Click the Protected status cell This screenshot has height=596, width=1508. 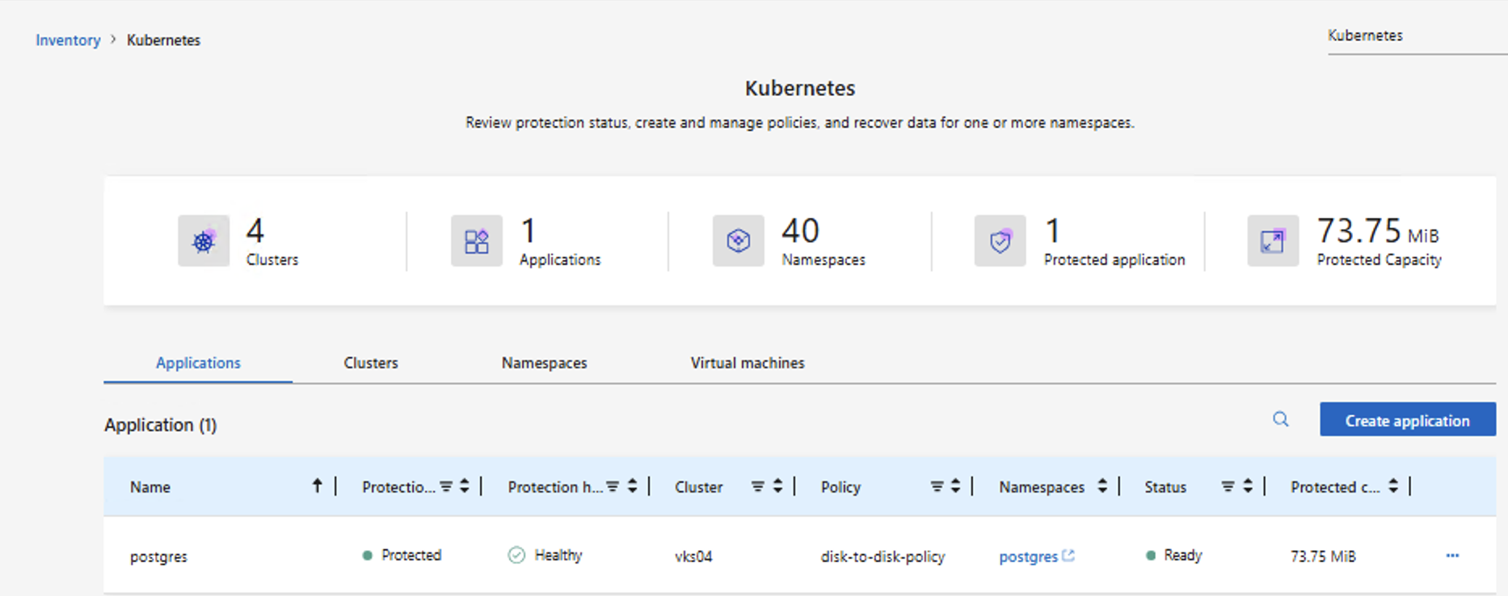(402, 556)
